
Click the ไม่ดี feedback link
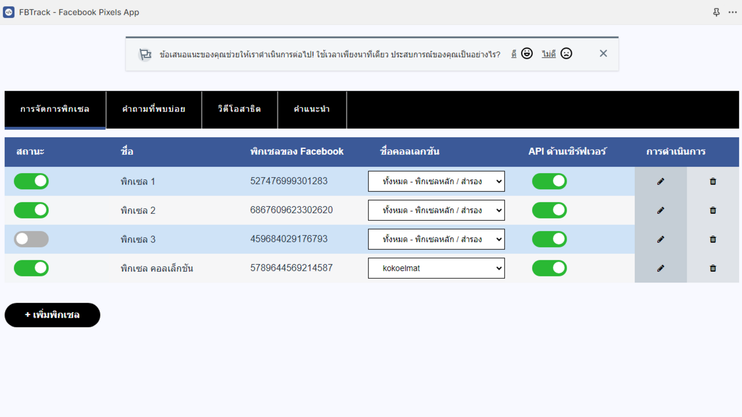549,54
